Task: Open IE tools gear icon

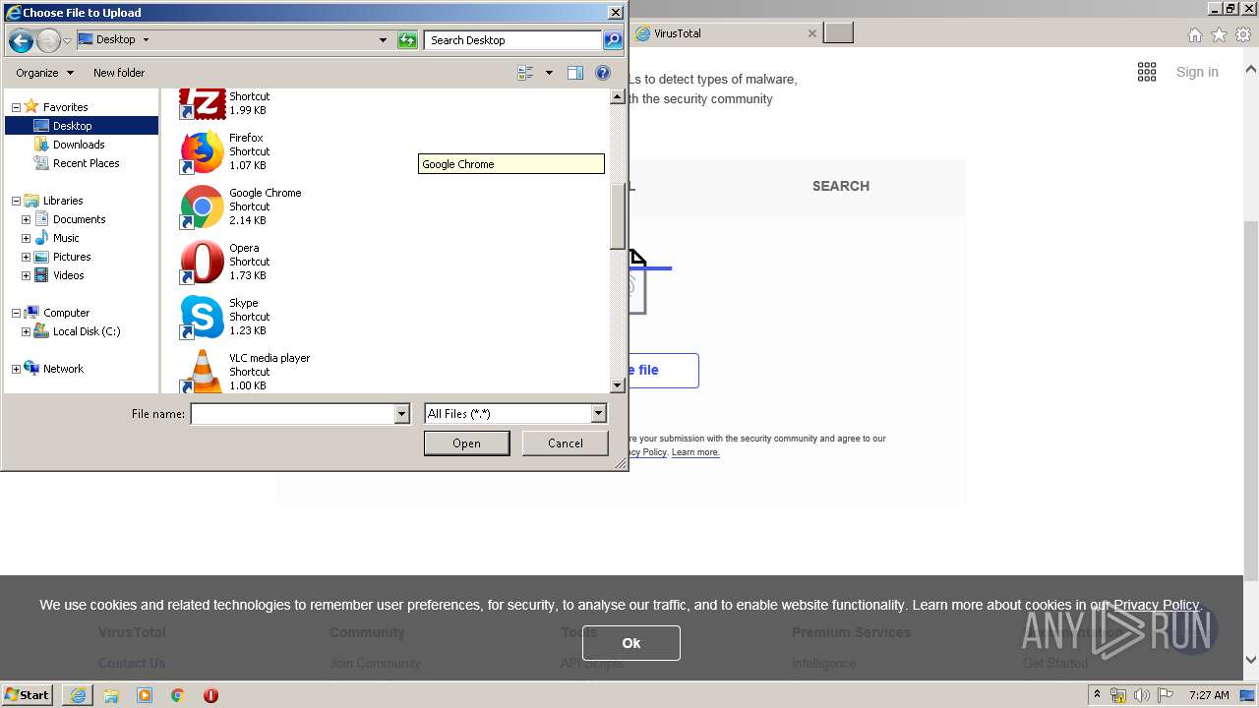Action: pos(1243,35)
